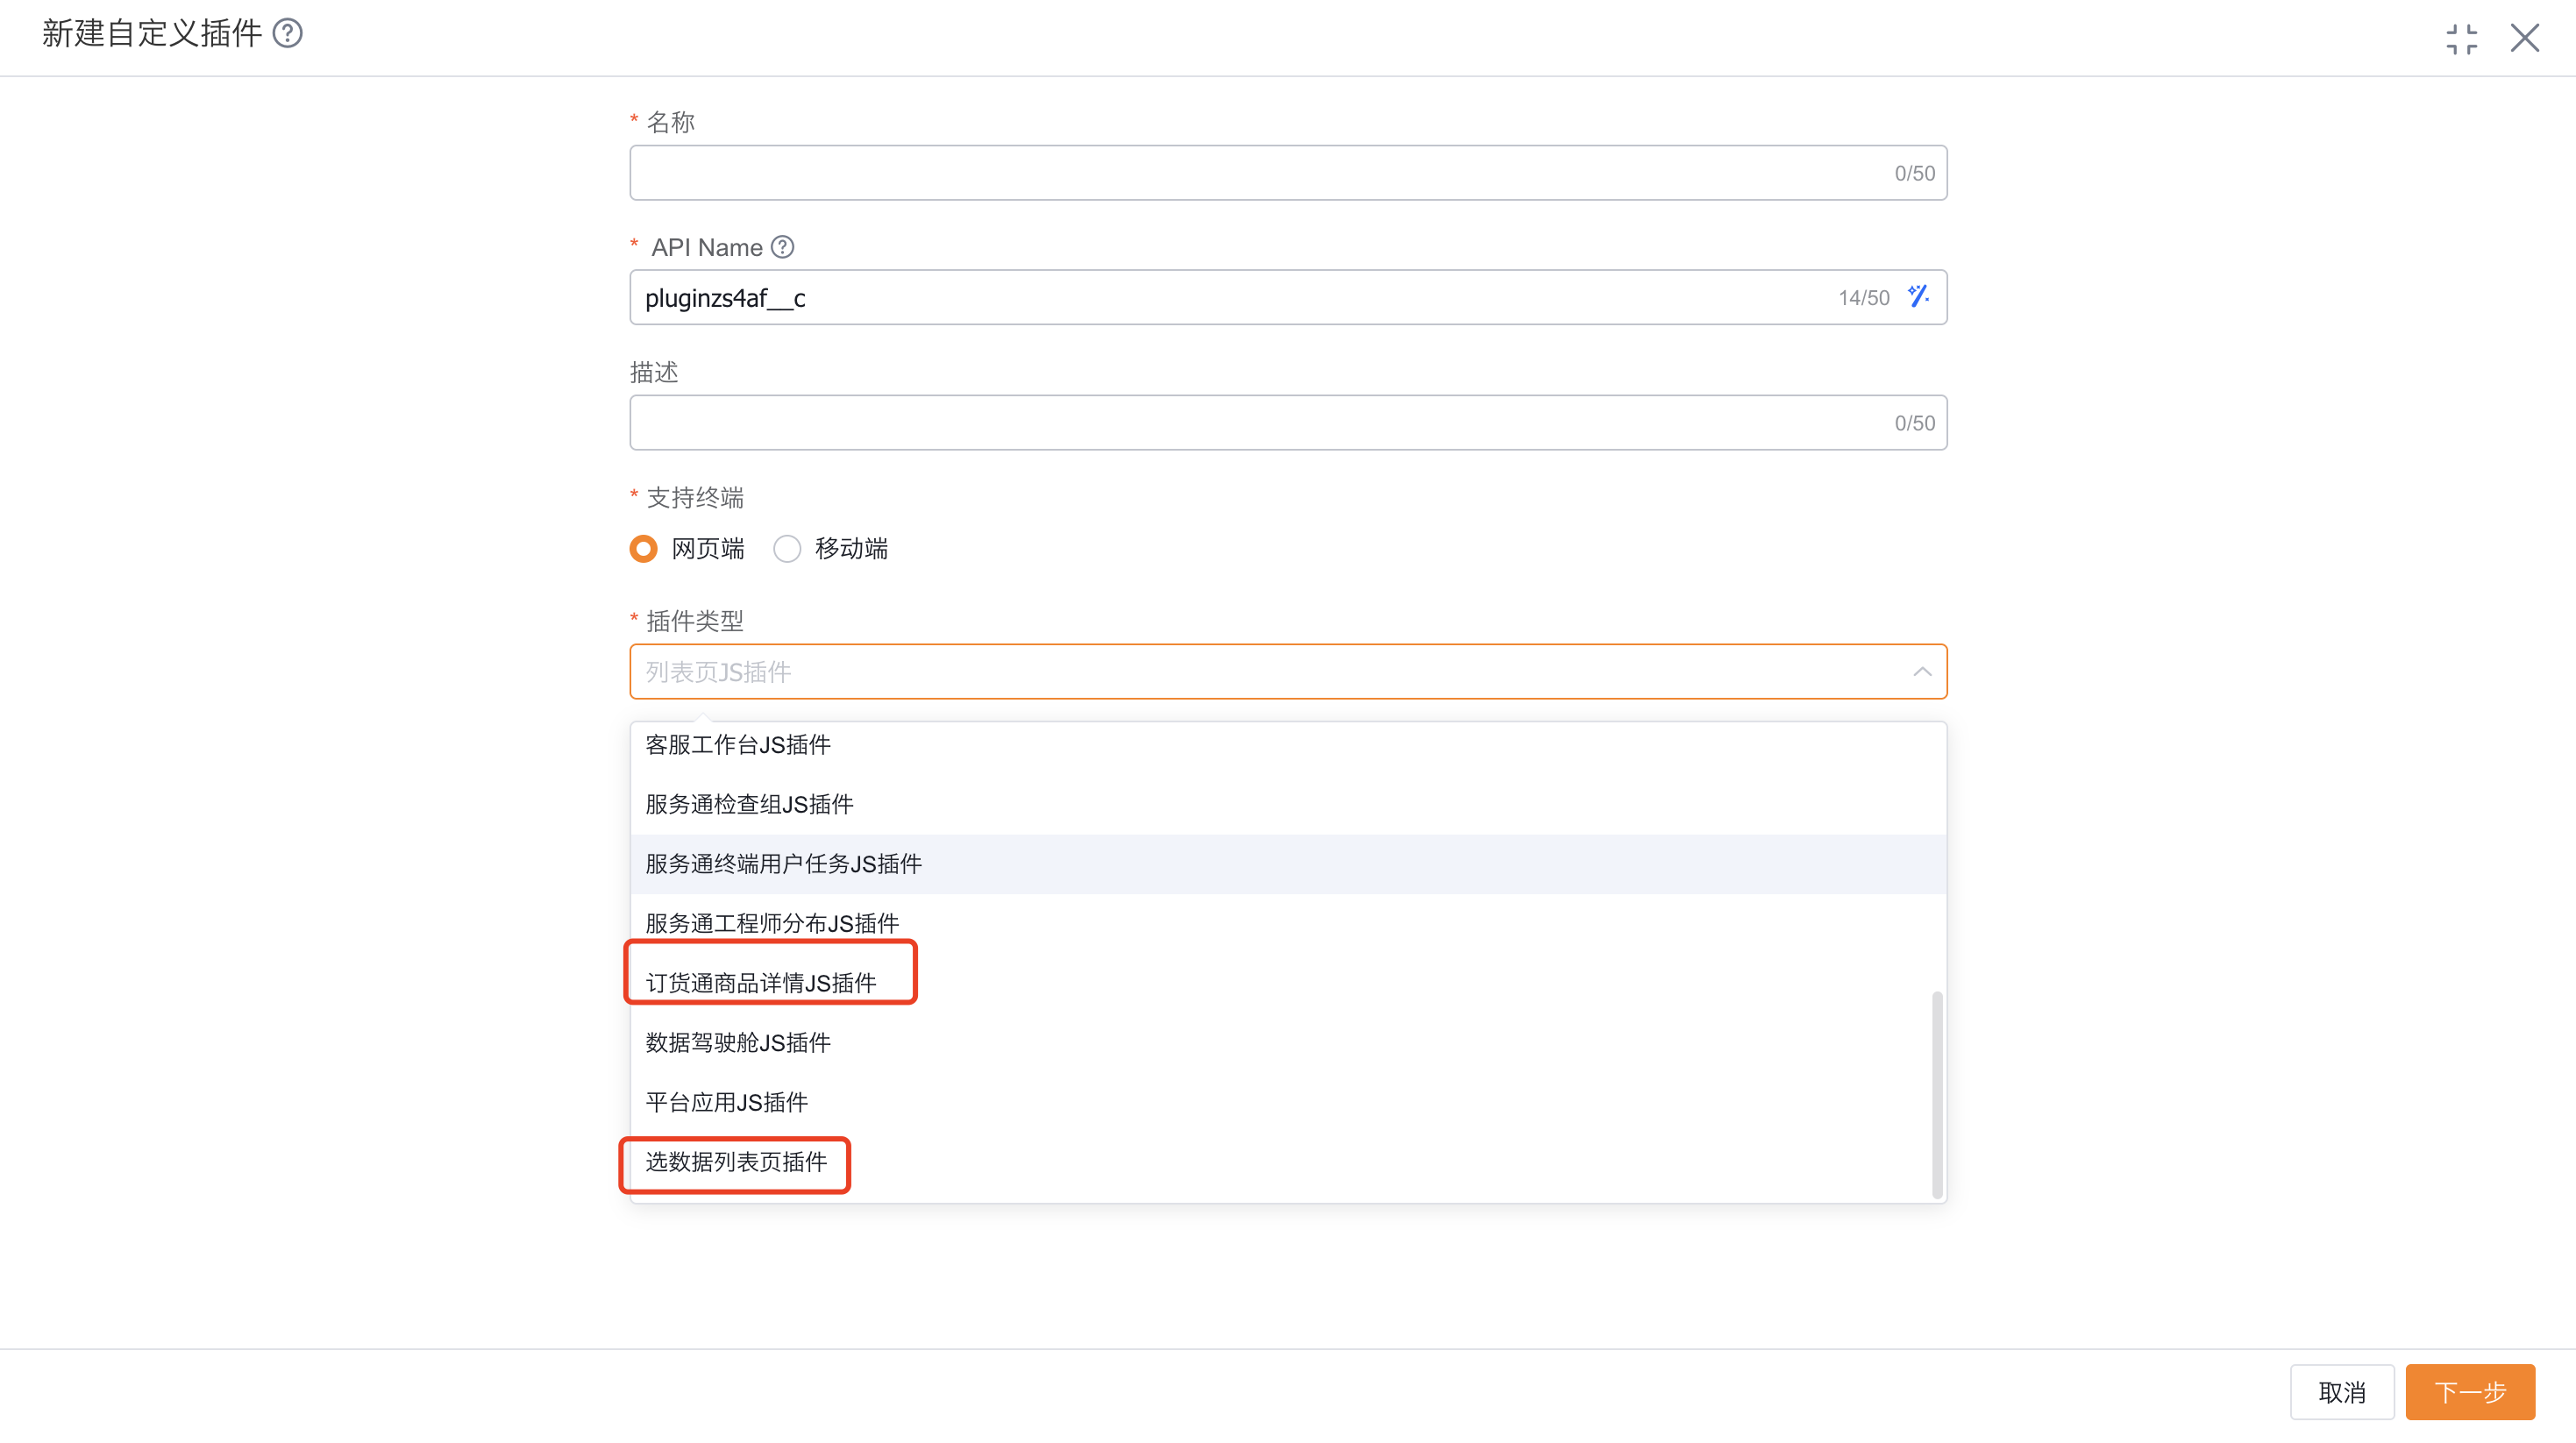Choose 选数据列表页插件 option
Viewport: 2576px width, 1443px height.
[1288, 1162]
